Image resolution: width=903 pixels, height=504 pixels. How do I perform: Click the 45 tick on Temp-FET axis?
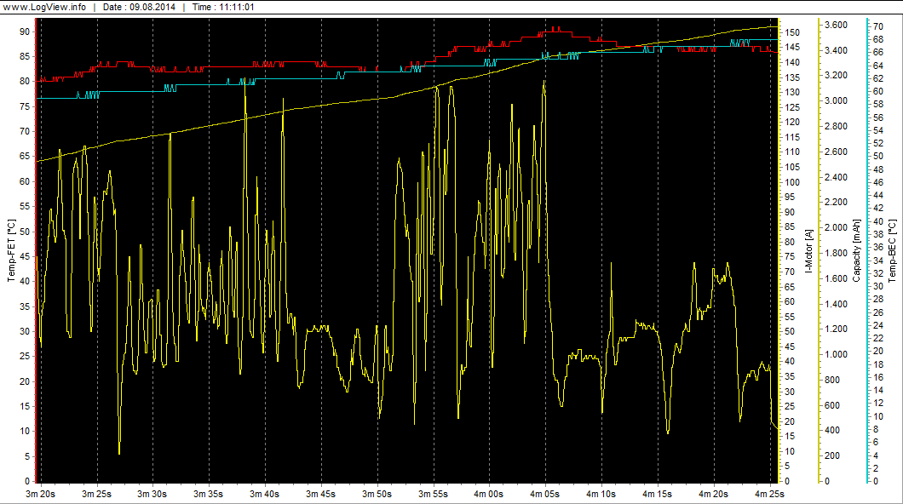tap(25, 256)
